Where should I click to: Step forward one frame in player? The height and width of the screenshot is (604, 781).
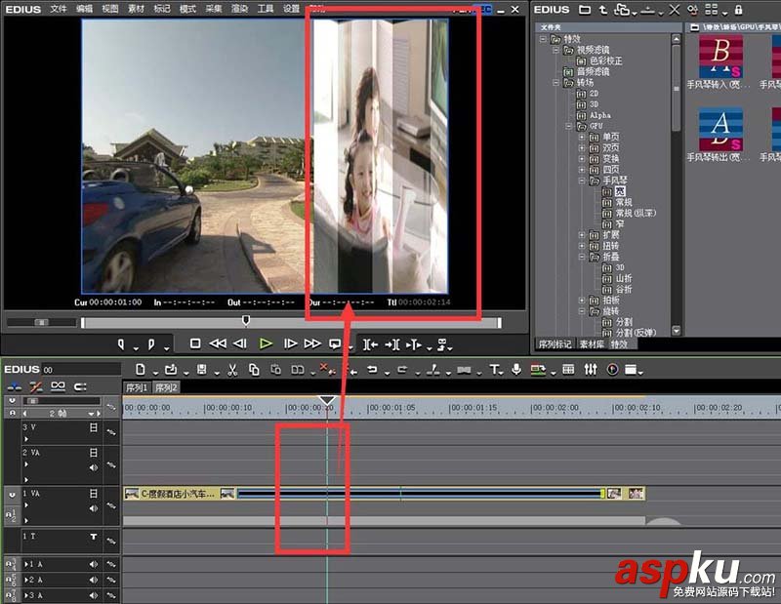[x=290, y=343]
